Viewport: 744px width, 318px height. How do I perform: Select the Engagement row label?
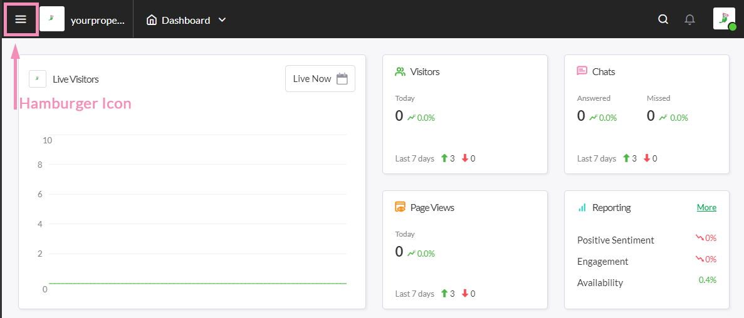click(602, 262)
